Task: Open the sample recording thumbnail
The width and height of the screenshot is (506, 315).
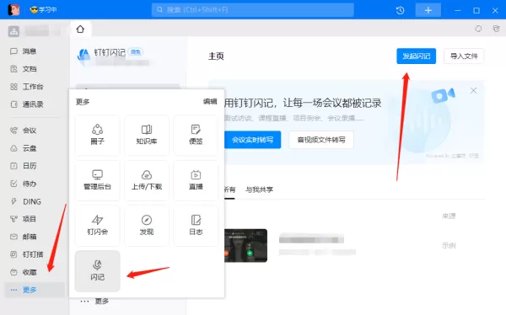Action: point(246,245)
